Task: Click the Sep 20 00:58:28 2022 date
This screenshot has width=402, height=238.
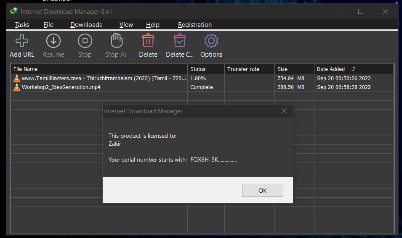Action: 344,87
